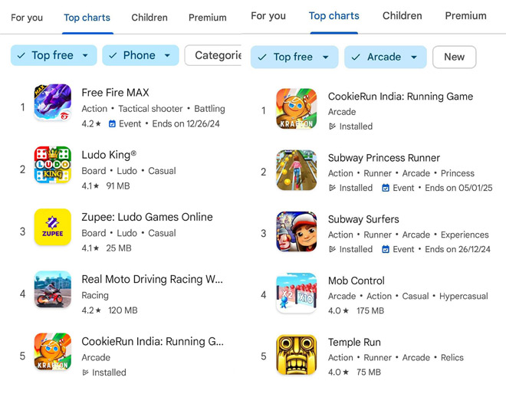
Task: Tap the Ludo King app icon
Action: [x=53, y=165]
